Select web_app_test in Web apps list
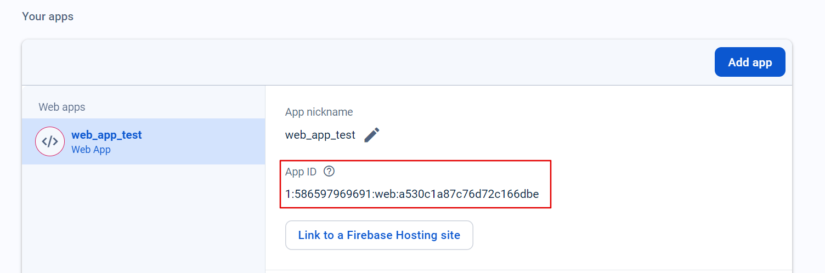Image resolution: width=825 pixels, height=273 pixels. coord(144,141)
